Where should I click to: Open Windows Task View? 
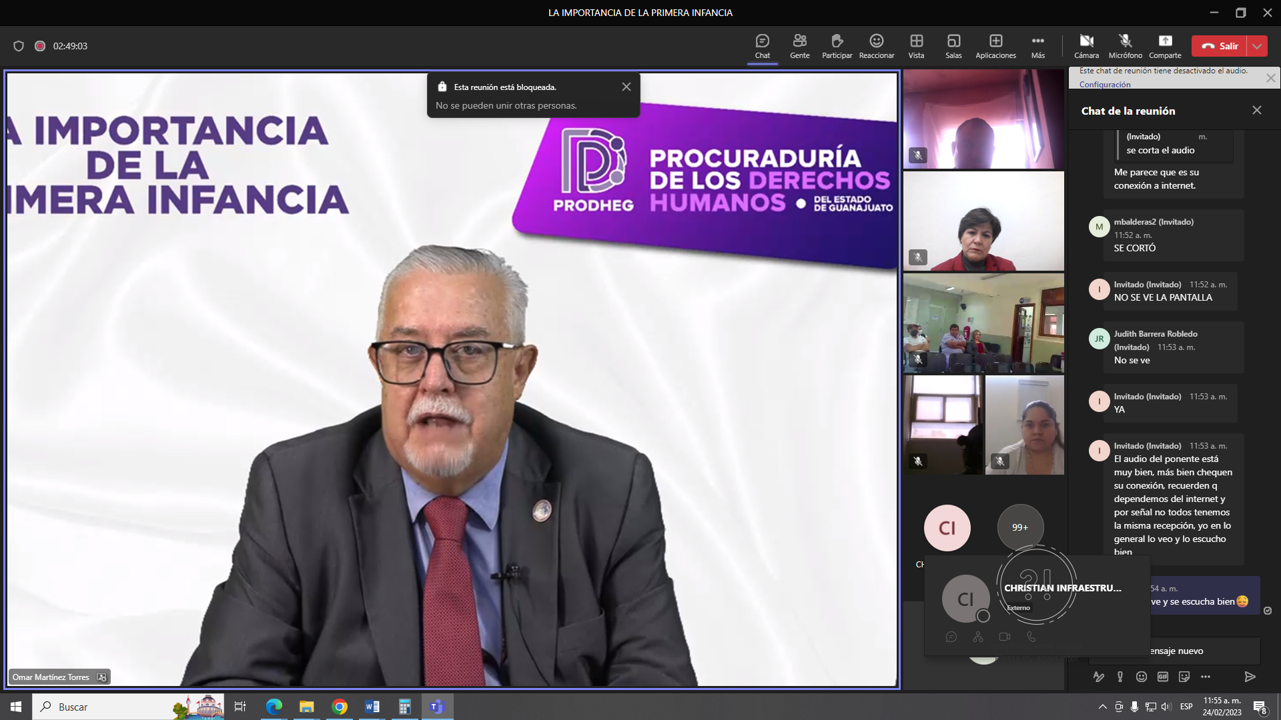240,707
